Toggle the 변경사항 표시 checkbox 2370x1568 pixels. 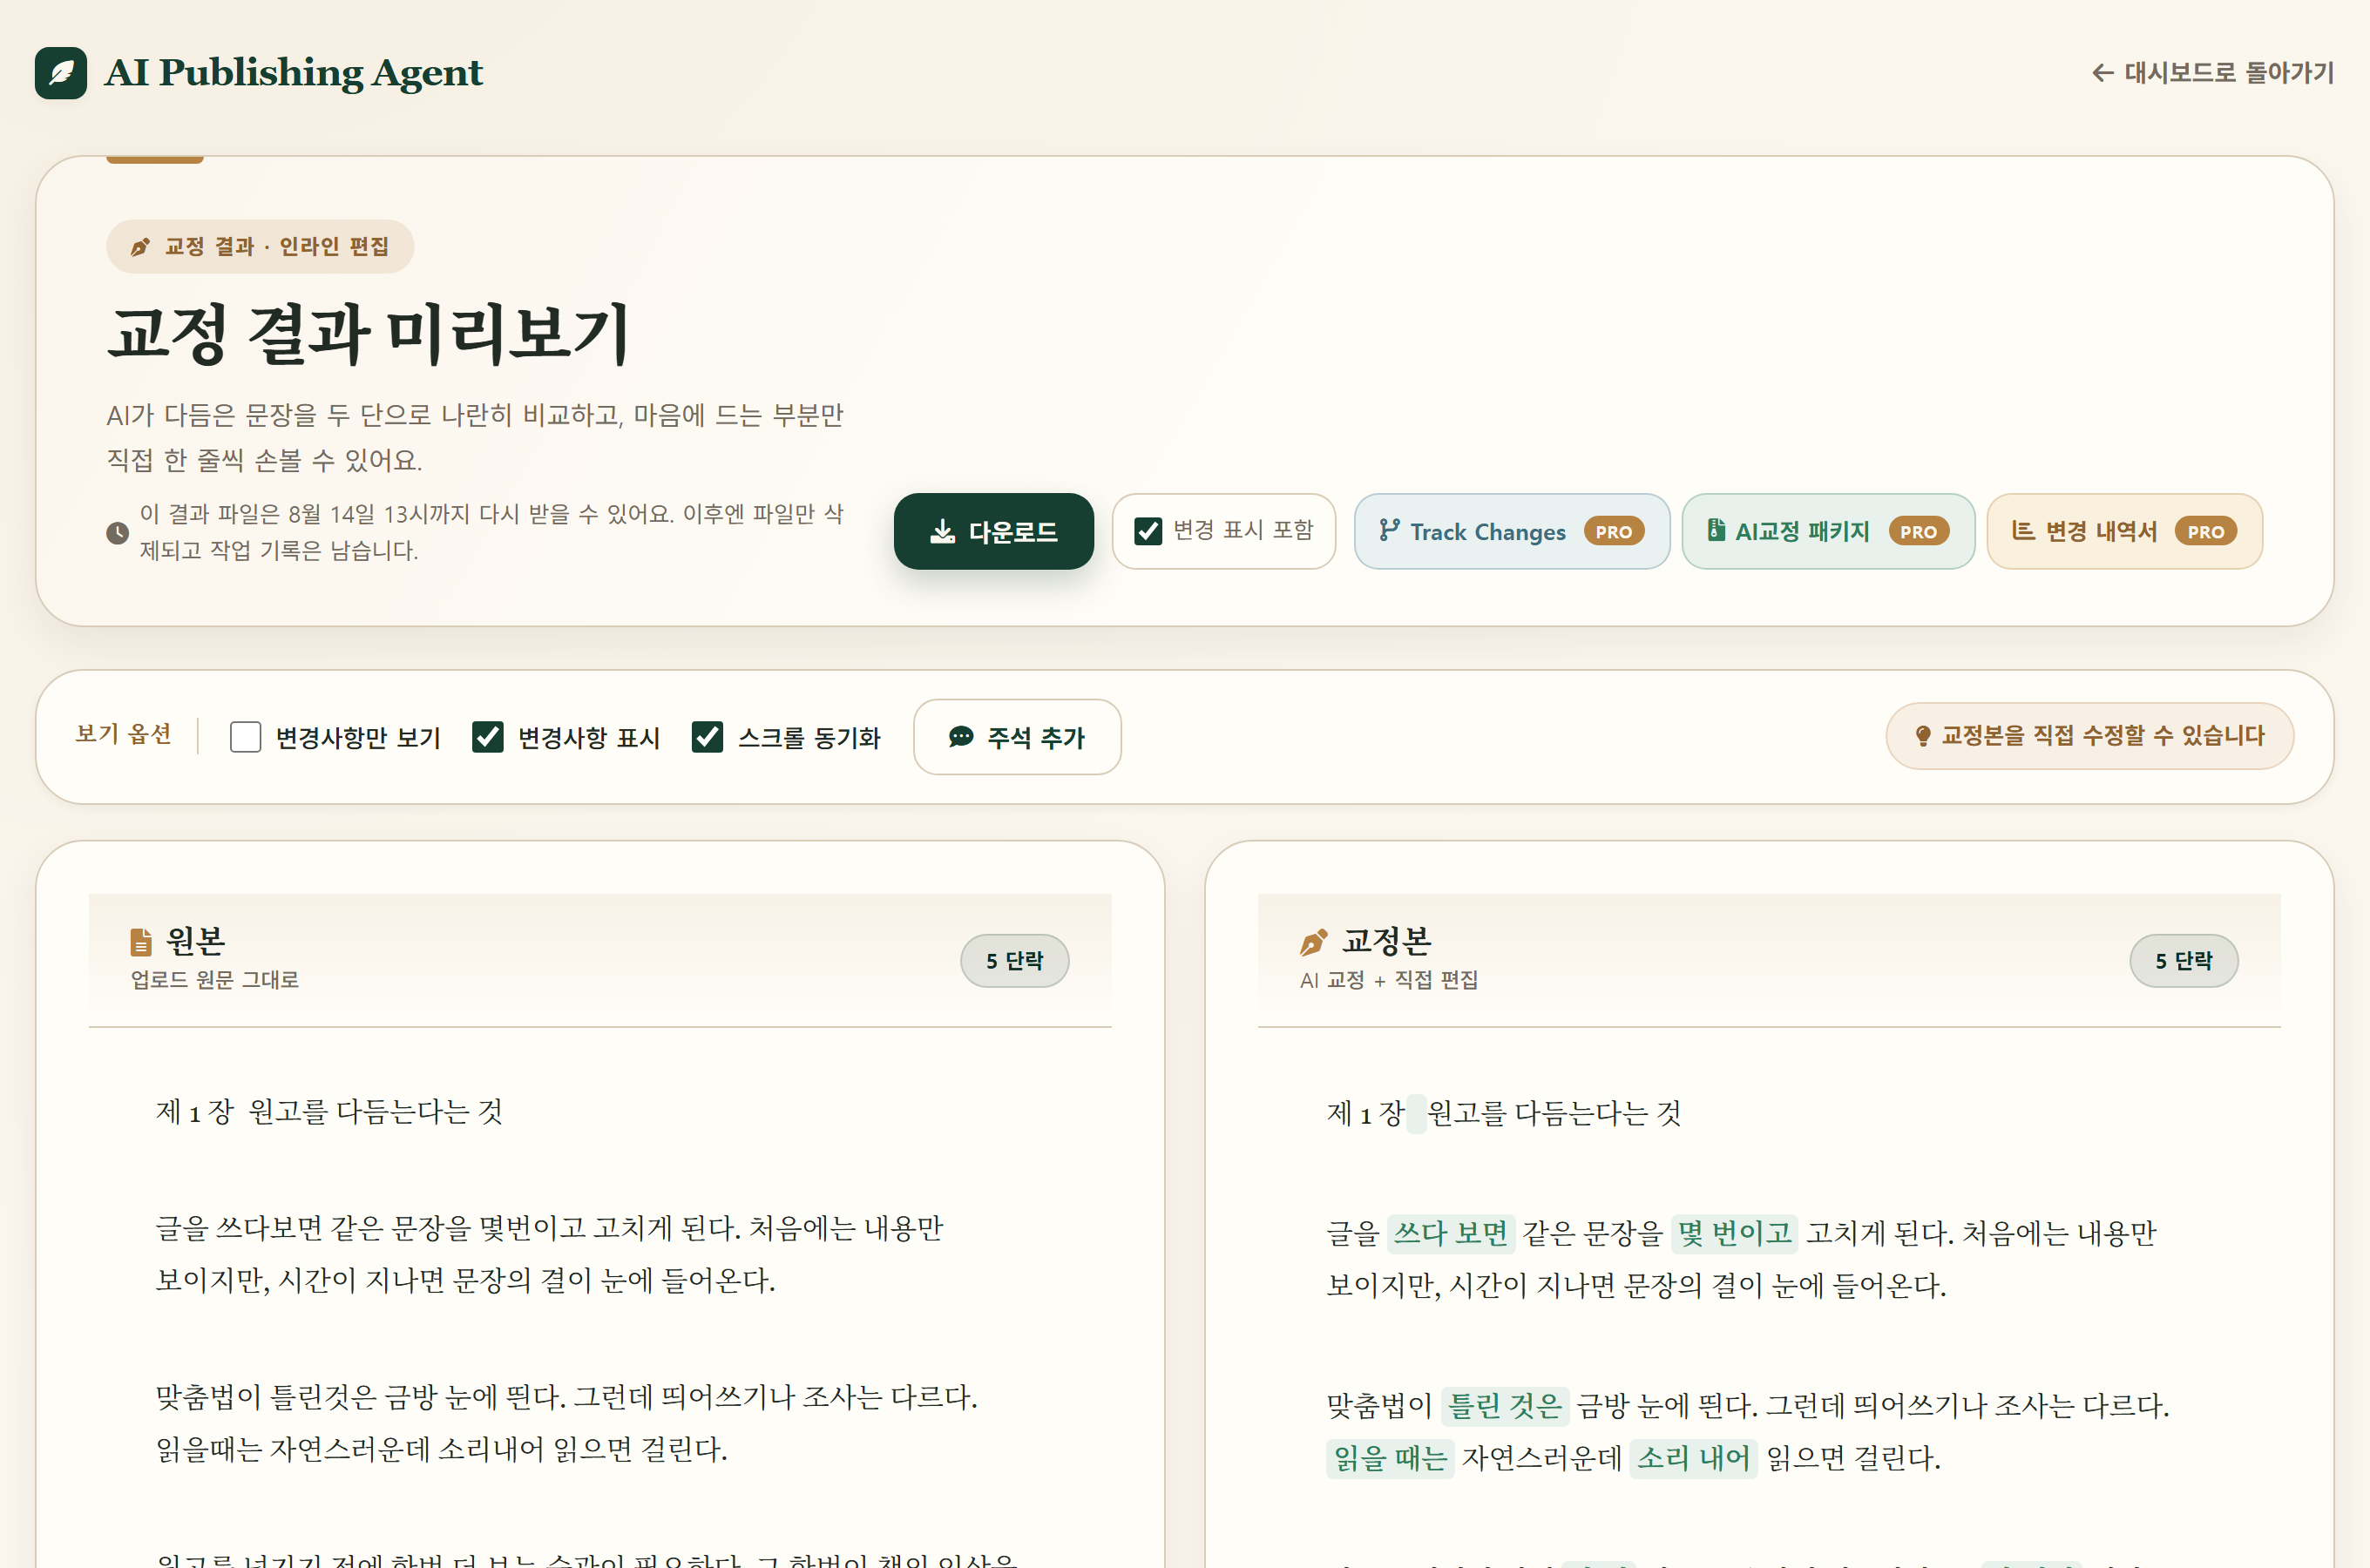click(x=487, y=737)
